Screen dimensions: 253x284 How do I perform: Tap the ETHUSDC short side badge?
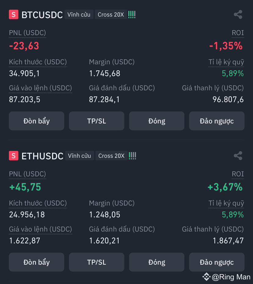(13, 156)
